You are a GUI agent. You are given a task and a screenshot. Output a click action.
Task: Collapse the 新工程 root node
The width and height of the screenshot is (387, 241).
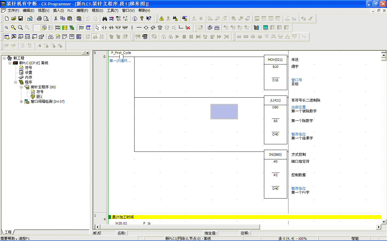pos(4,58)
